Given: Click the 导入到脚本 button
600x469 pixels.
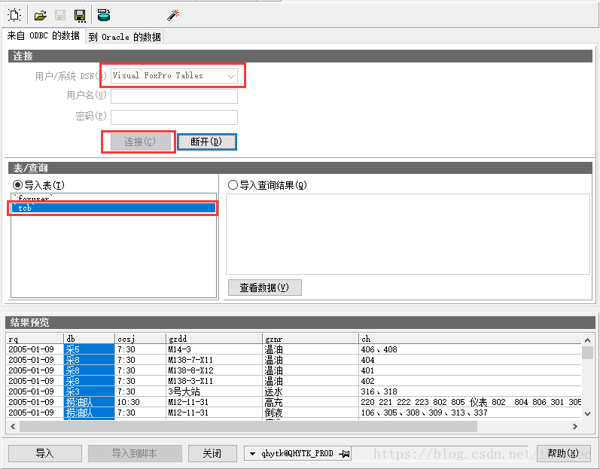Looking at the screenshot, I should [x=135, y=453].
